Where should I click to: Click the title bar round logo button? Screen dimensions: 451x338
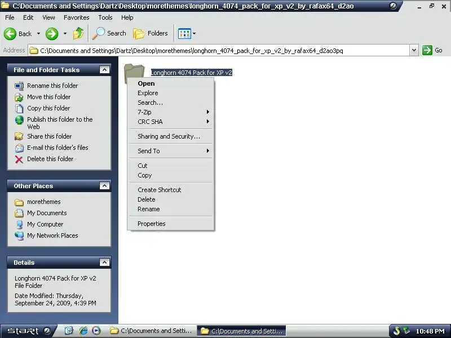393,6
